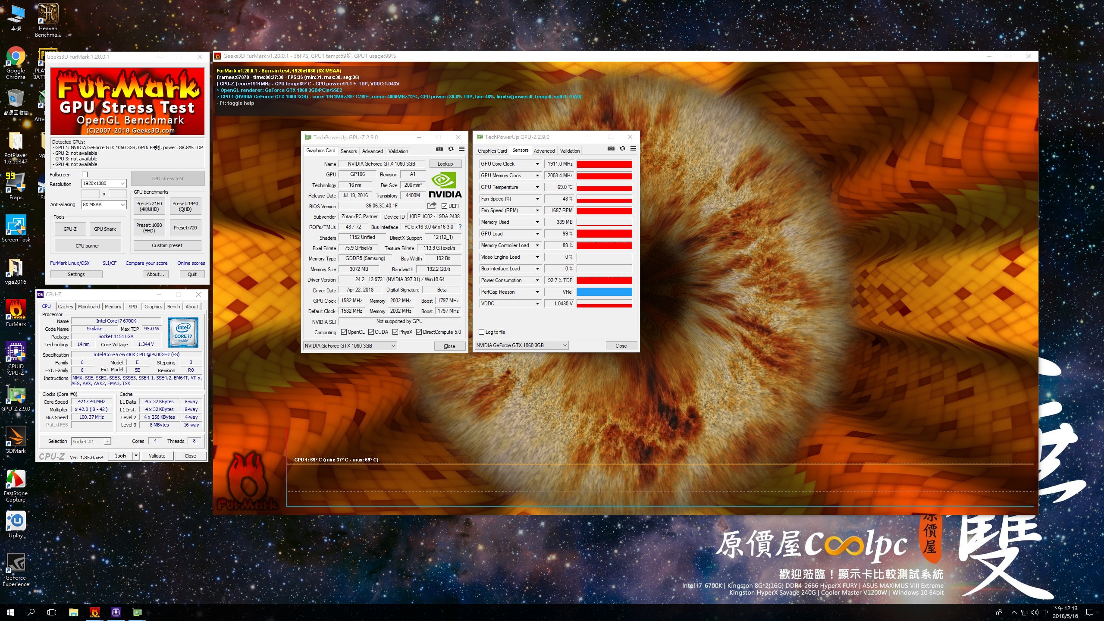Open Uplay desktop shortcut
This screenshot has width=1104, height=621.
click(x=16, y=524)
